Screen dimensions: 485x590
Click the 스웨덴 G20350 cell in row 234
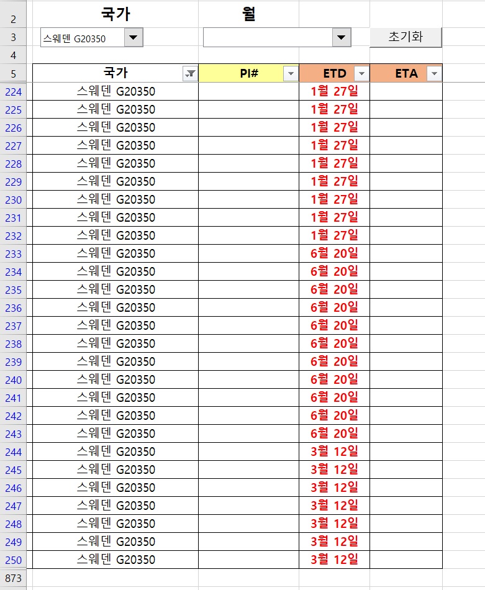click(x=116, y=271)
